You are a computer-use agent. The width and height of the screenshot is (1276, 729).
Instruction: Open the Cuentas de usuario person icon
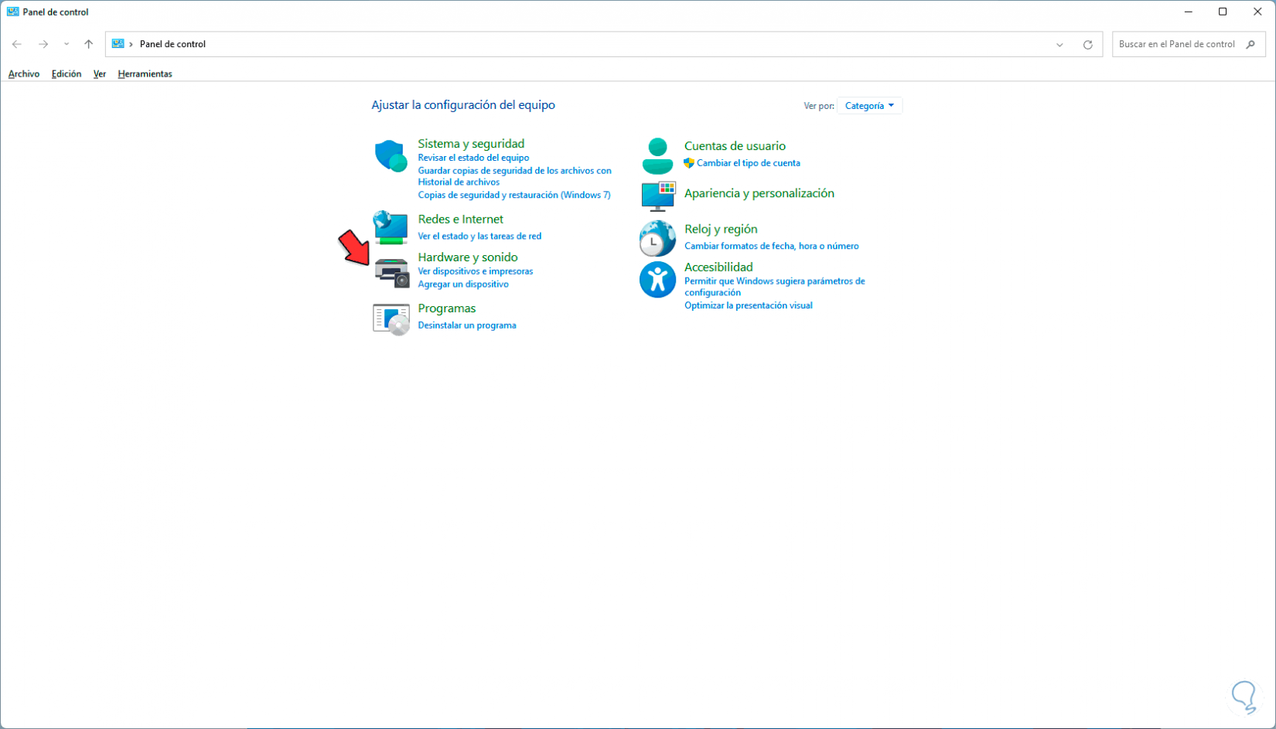tap(657, 155)
